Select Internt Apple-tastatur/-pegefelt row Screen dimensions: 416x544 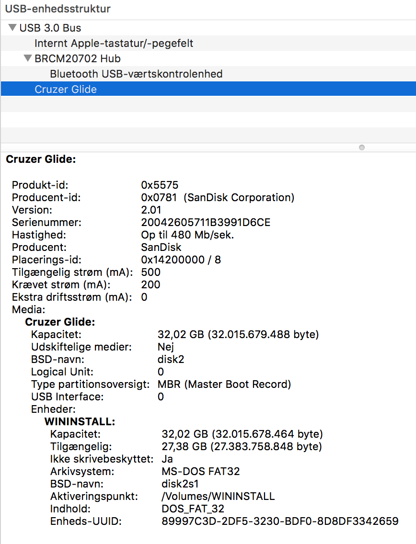pos(208,43)
